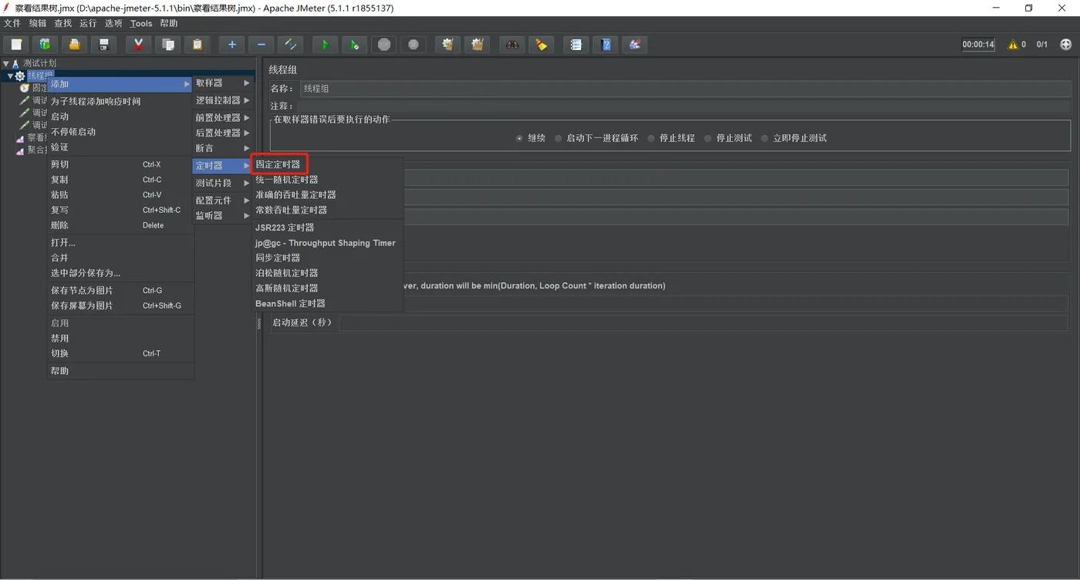The image size is (1080, 580).
Task: Click the Paste clipboard toolbar icon
Action: coord(197,45)
